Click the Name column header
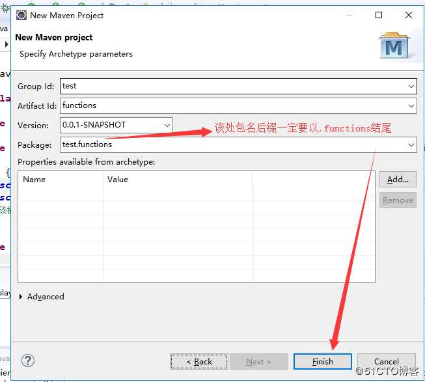This screenshot has height=382, width=425. tap(61, 180)
